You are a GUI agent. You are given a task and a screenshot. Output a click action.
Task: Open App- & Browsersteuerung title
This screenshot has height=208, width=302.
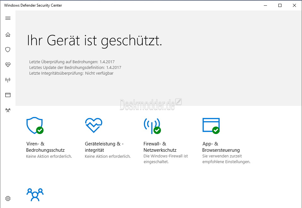(x=221, y=147)
